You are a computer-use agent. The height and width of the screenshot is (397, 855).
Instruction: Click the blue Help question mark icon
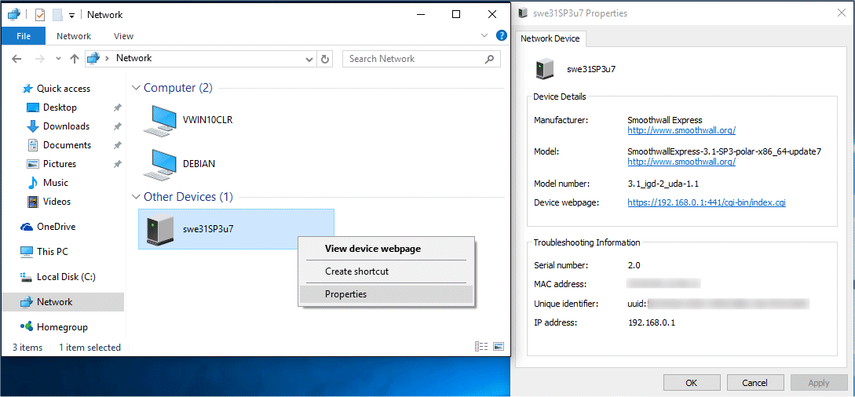(502, 36)
